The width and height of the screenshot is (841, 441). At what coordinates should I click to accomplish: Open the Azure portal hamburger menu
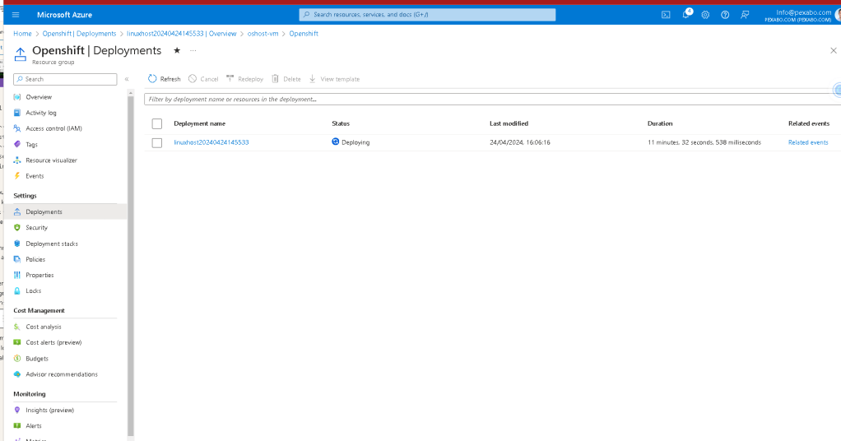pyautogui.click(x=16, y=15)
